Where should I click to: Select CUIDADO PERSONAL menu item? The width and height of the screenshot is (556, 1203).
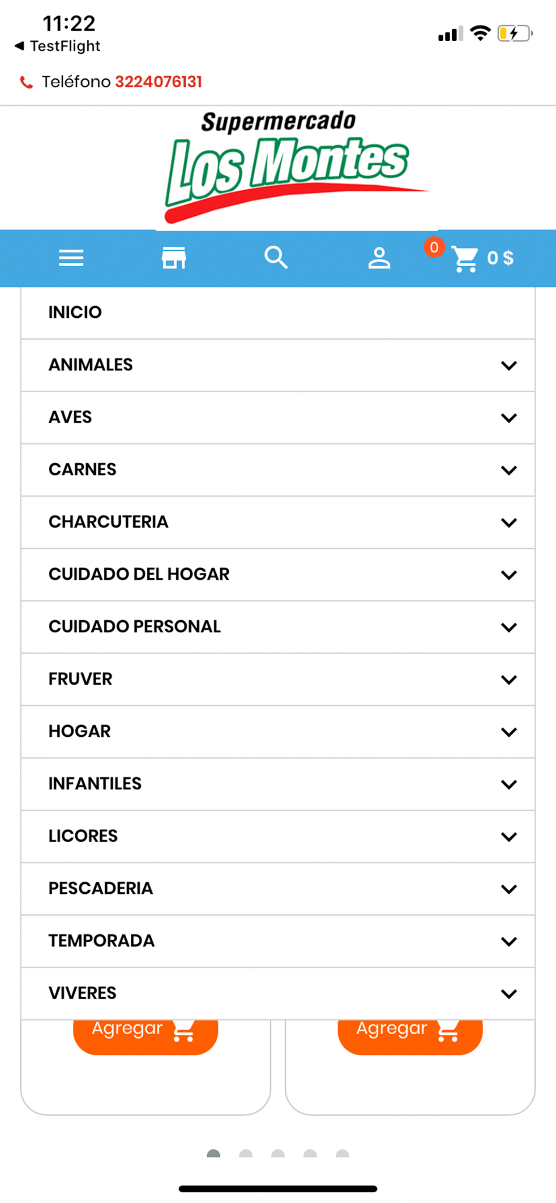278,627
